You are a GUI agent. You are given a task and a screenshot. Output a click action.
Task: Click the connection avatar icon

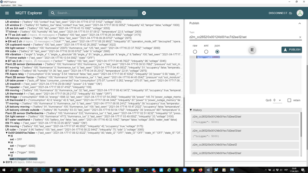300,13
